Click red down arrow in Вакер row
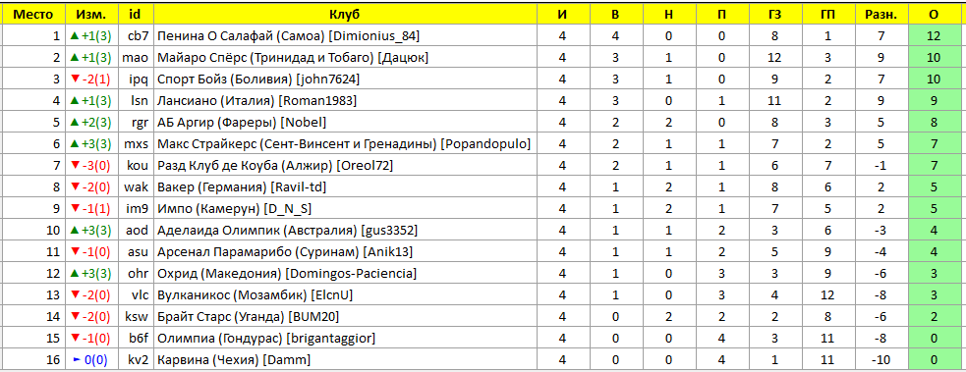 pos(75,186)
